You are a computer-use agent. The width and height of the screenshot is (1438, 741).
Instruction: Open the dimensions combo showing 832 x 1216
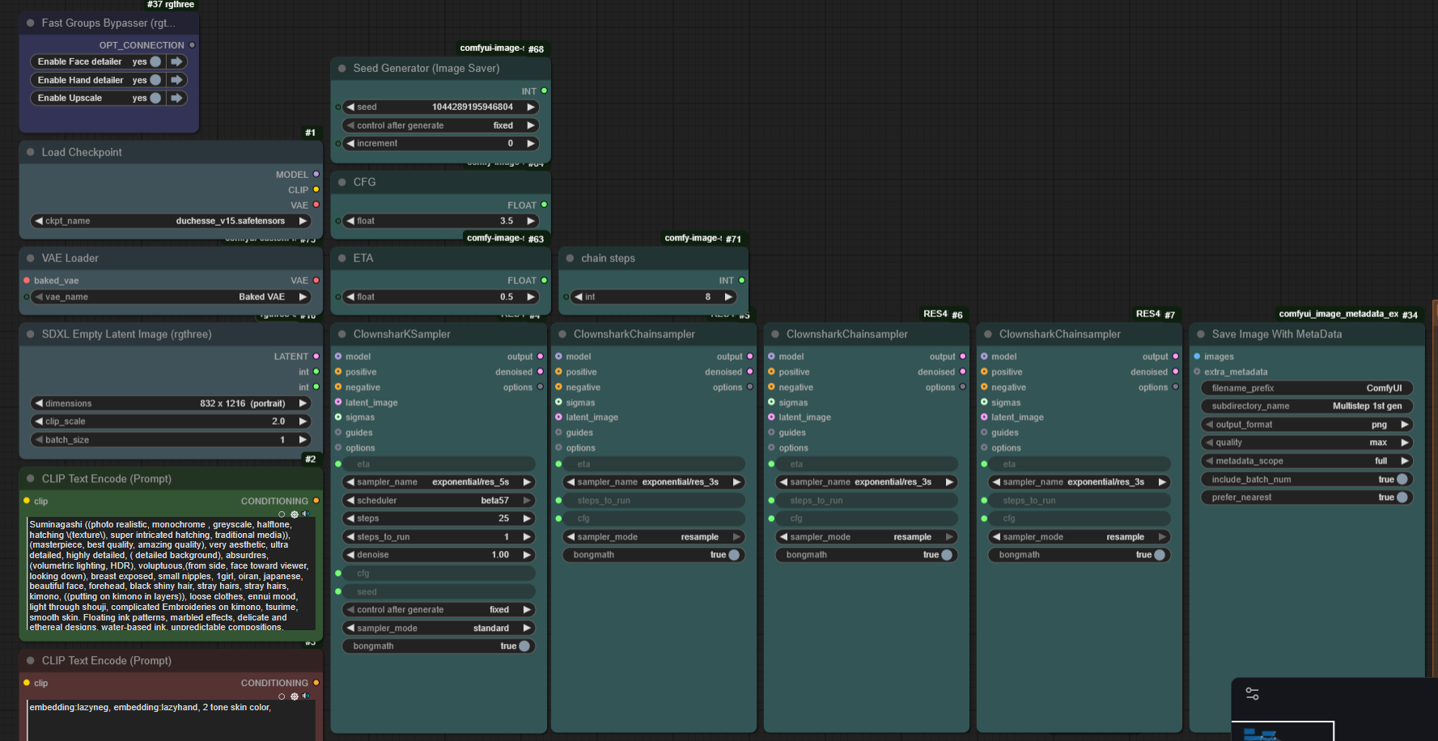click(x=171, y=404)
